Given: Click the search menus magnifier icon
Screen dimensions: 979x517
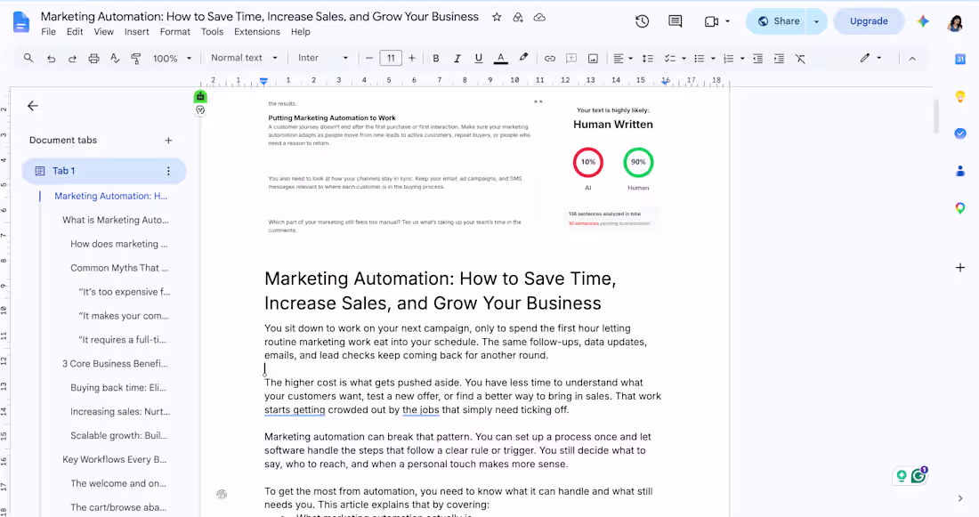Looking at the screenshot, I should (28, 58).
